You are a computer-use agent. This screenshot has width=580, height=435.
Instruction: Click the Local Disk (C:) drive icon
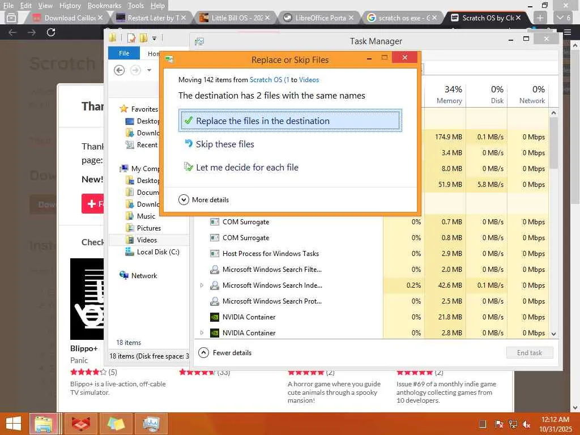point(130,252)
